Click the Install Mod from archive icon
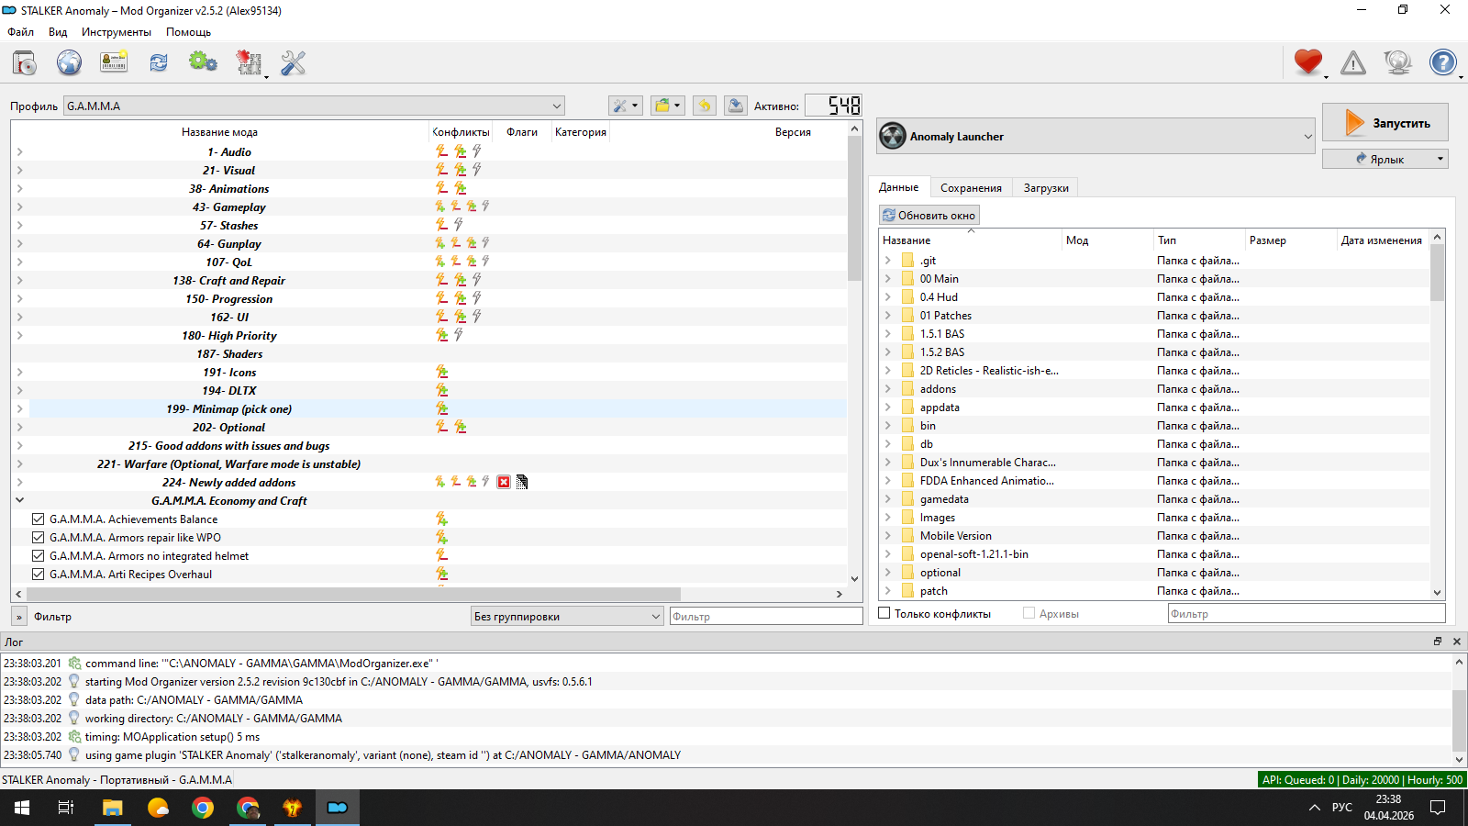1468x826 pixels. coord(25,62)
